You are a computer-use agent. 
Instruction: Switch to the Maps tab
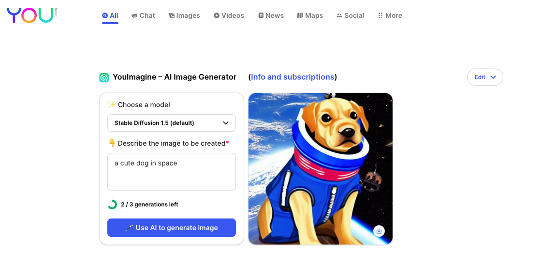pyautogui.click(x=310, y=15)
